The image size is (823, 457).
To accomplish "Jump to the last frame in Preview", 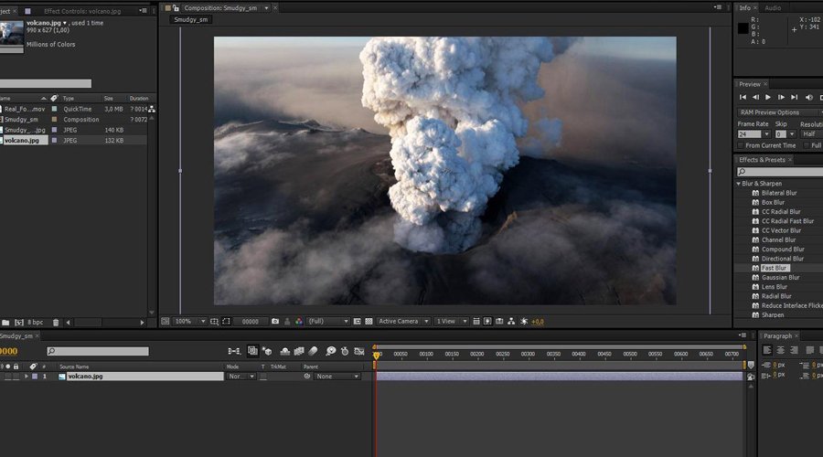I will coord(794,97).
